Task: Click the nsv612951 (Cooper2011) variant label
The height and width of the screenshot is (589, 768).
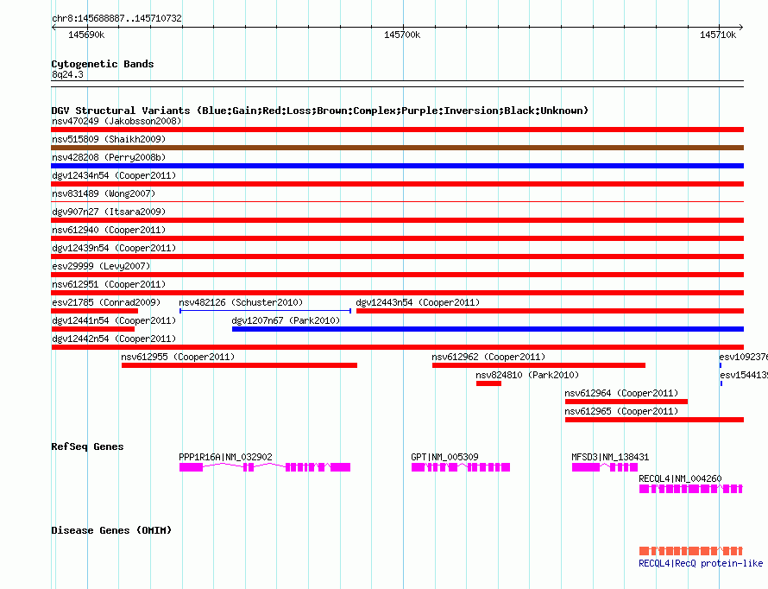Action: click(109, 284)
